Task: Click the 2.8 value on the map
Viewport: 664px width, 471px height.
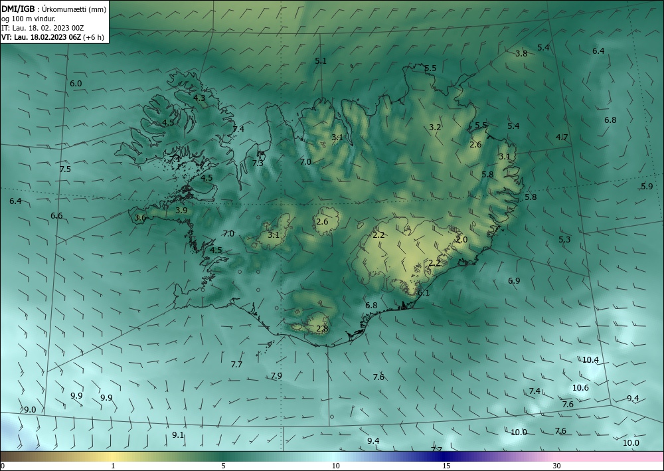Action: [322, 329]
